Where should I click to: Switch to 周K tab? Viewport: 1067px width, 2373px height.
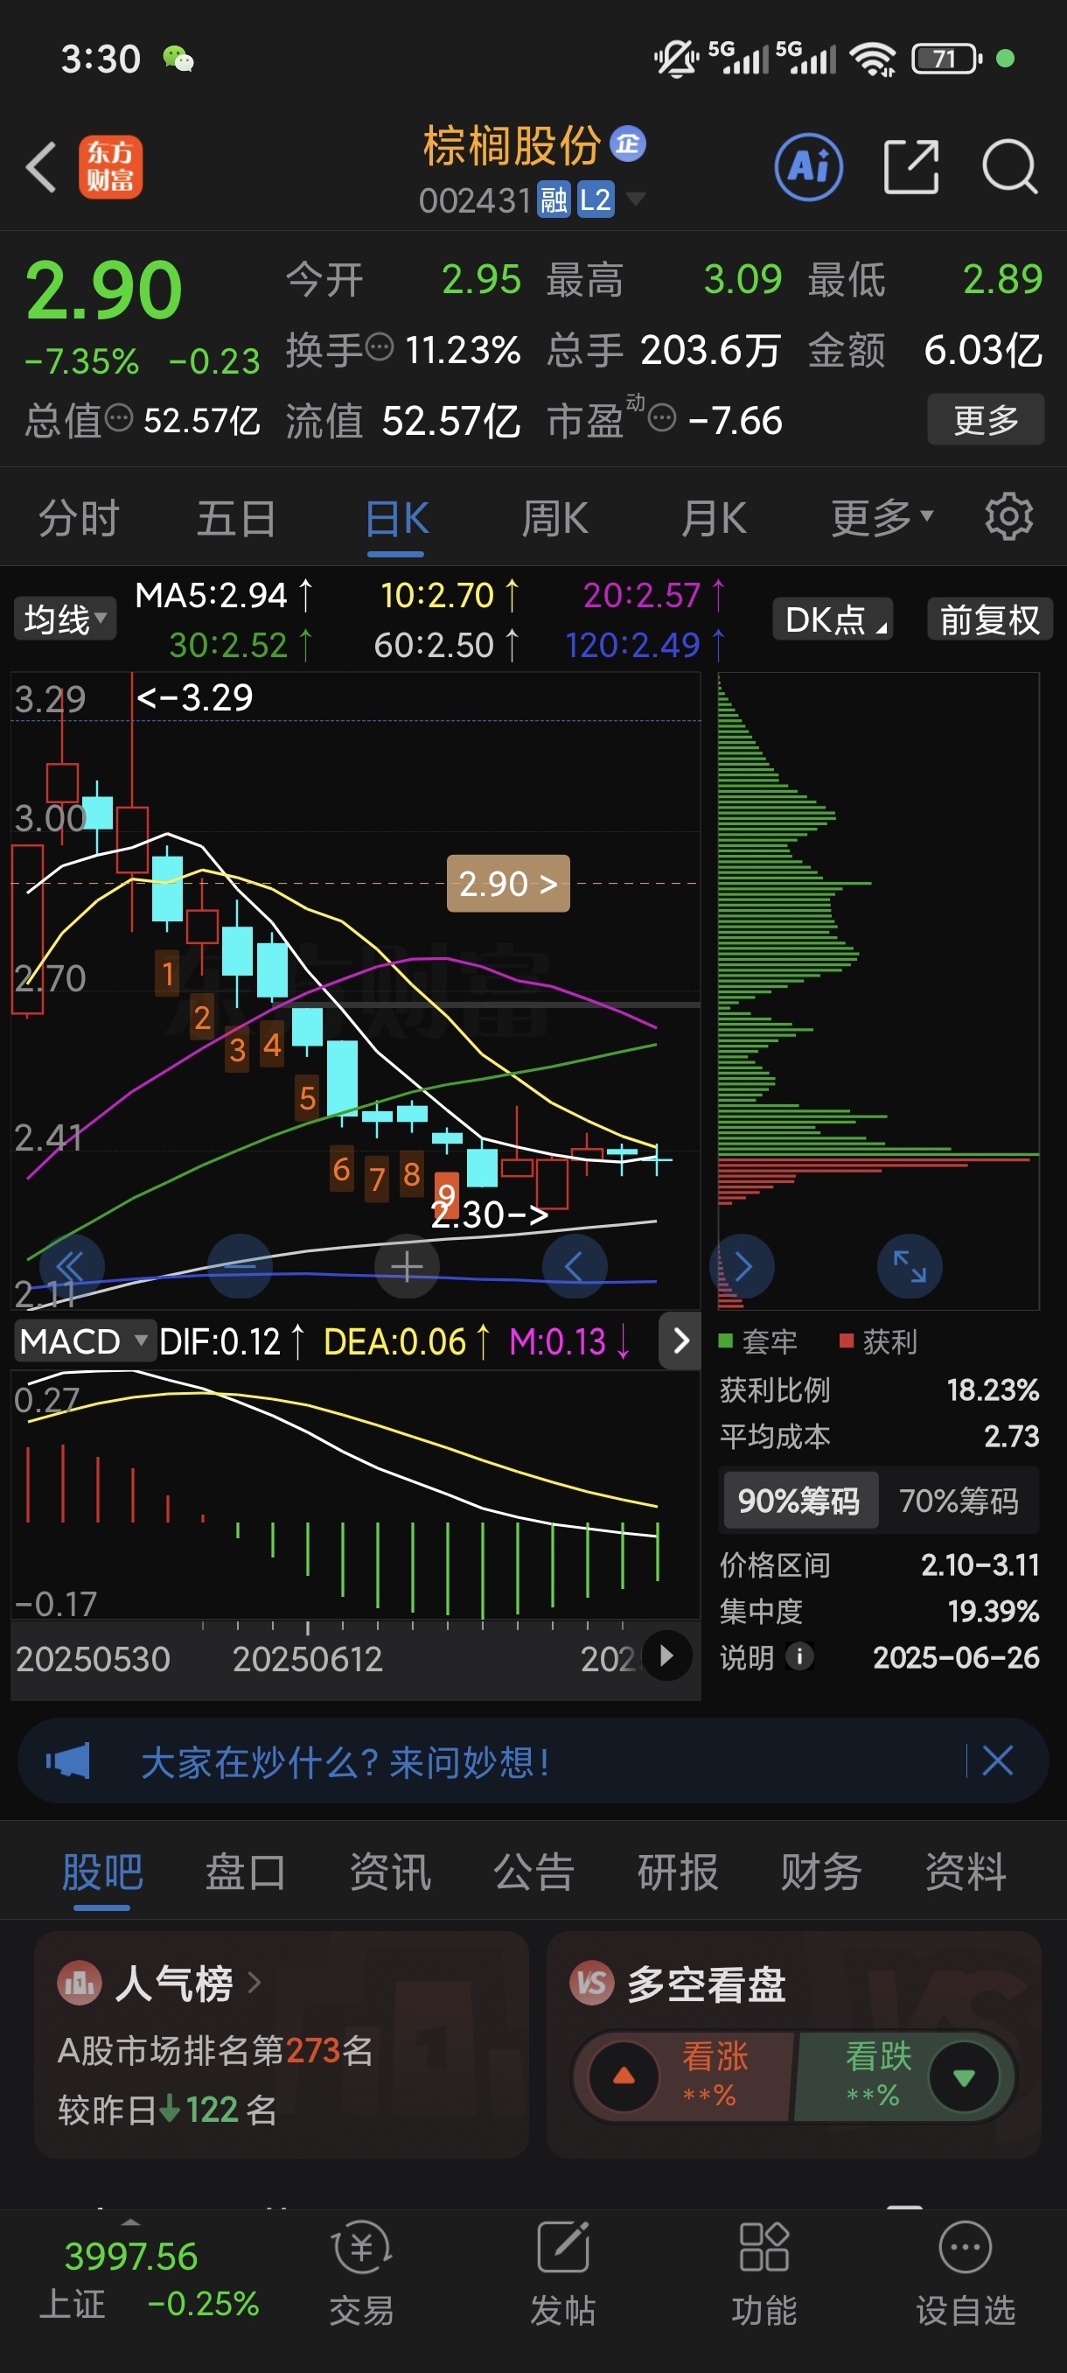coord(555,518)
